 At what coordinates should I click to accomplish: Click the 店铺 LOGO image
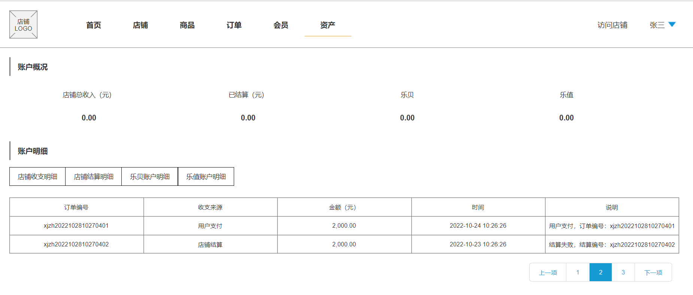(23, 25)
